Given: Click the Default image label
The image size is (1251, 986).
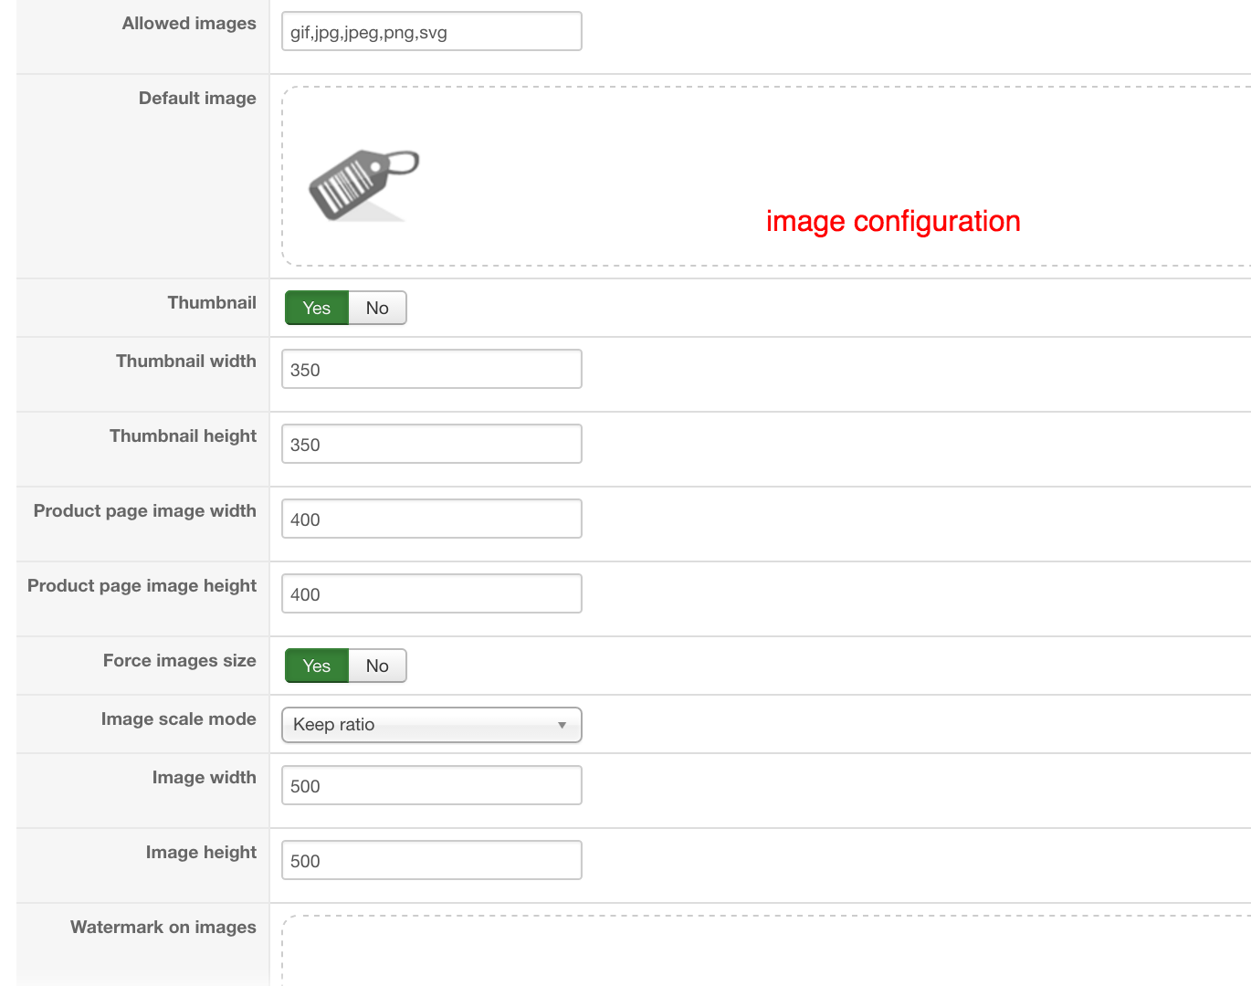Looking at the screenshot, I should click(197, 99).
